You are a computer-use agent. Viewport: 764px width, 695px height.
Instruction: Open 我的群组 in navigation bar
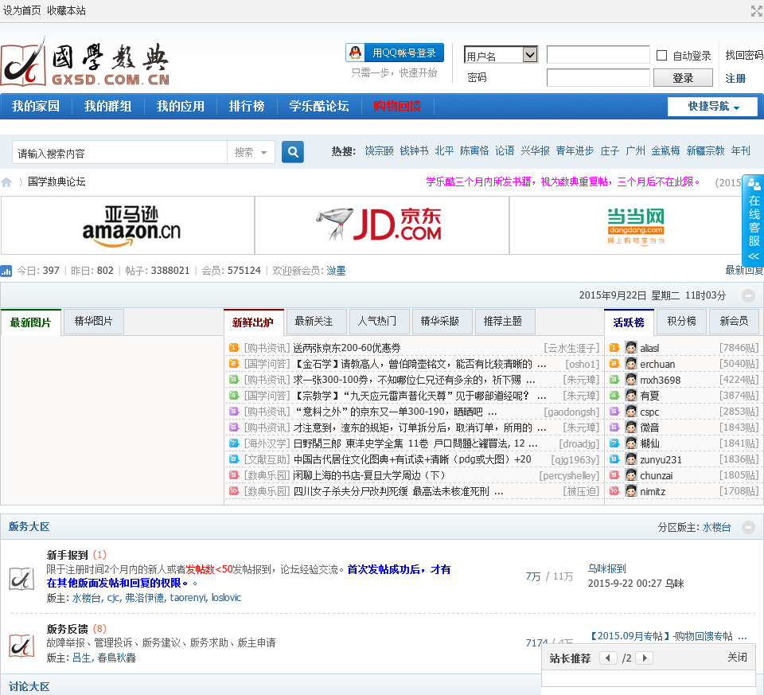pos(107,106)
